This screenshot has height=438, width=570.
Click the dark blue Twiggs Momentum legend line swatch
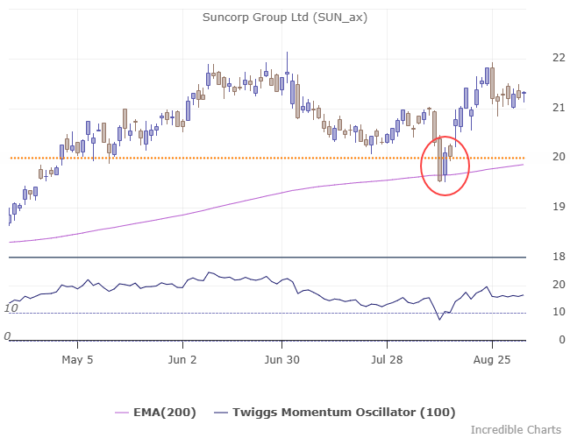coord(221,413)
